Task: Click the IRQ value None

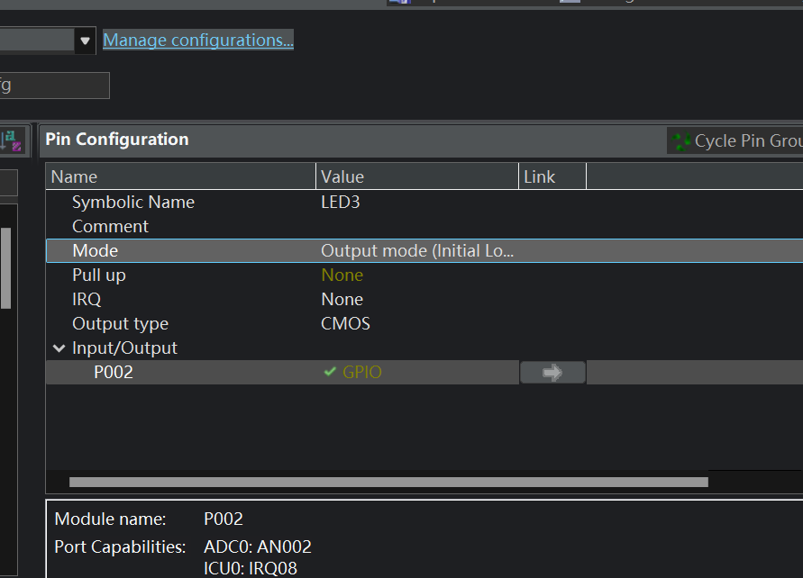Action: (342, 299)
